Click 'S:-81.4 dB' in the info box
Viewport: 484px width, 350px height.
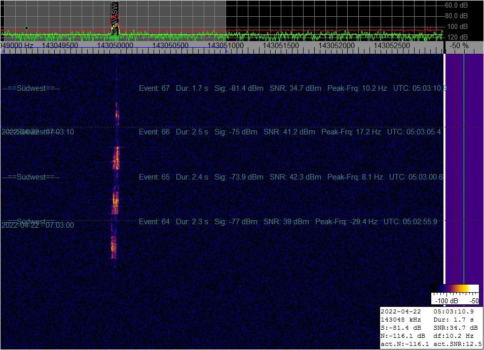click(x=401, y=328)
